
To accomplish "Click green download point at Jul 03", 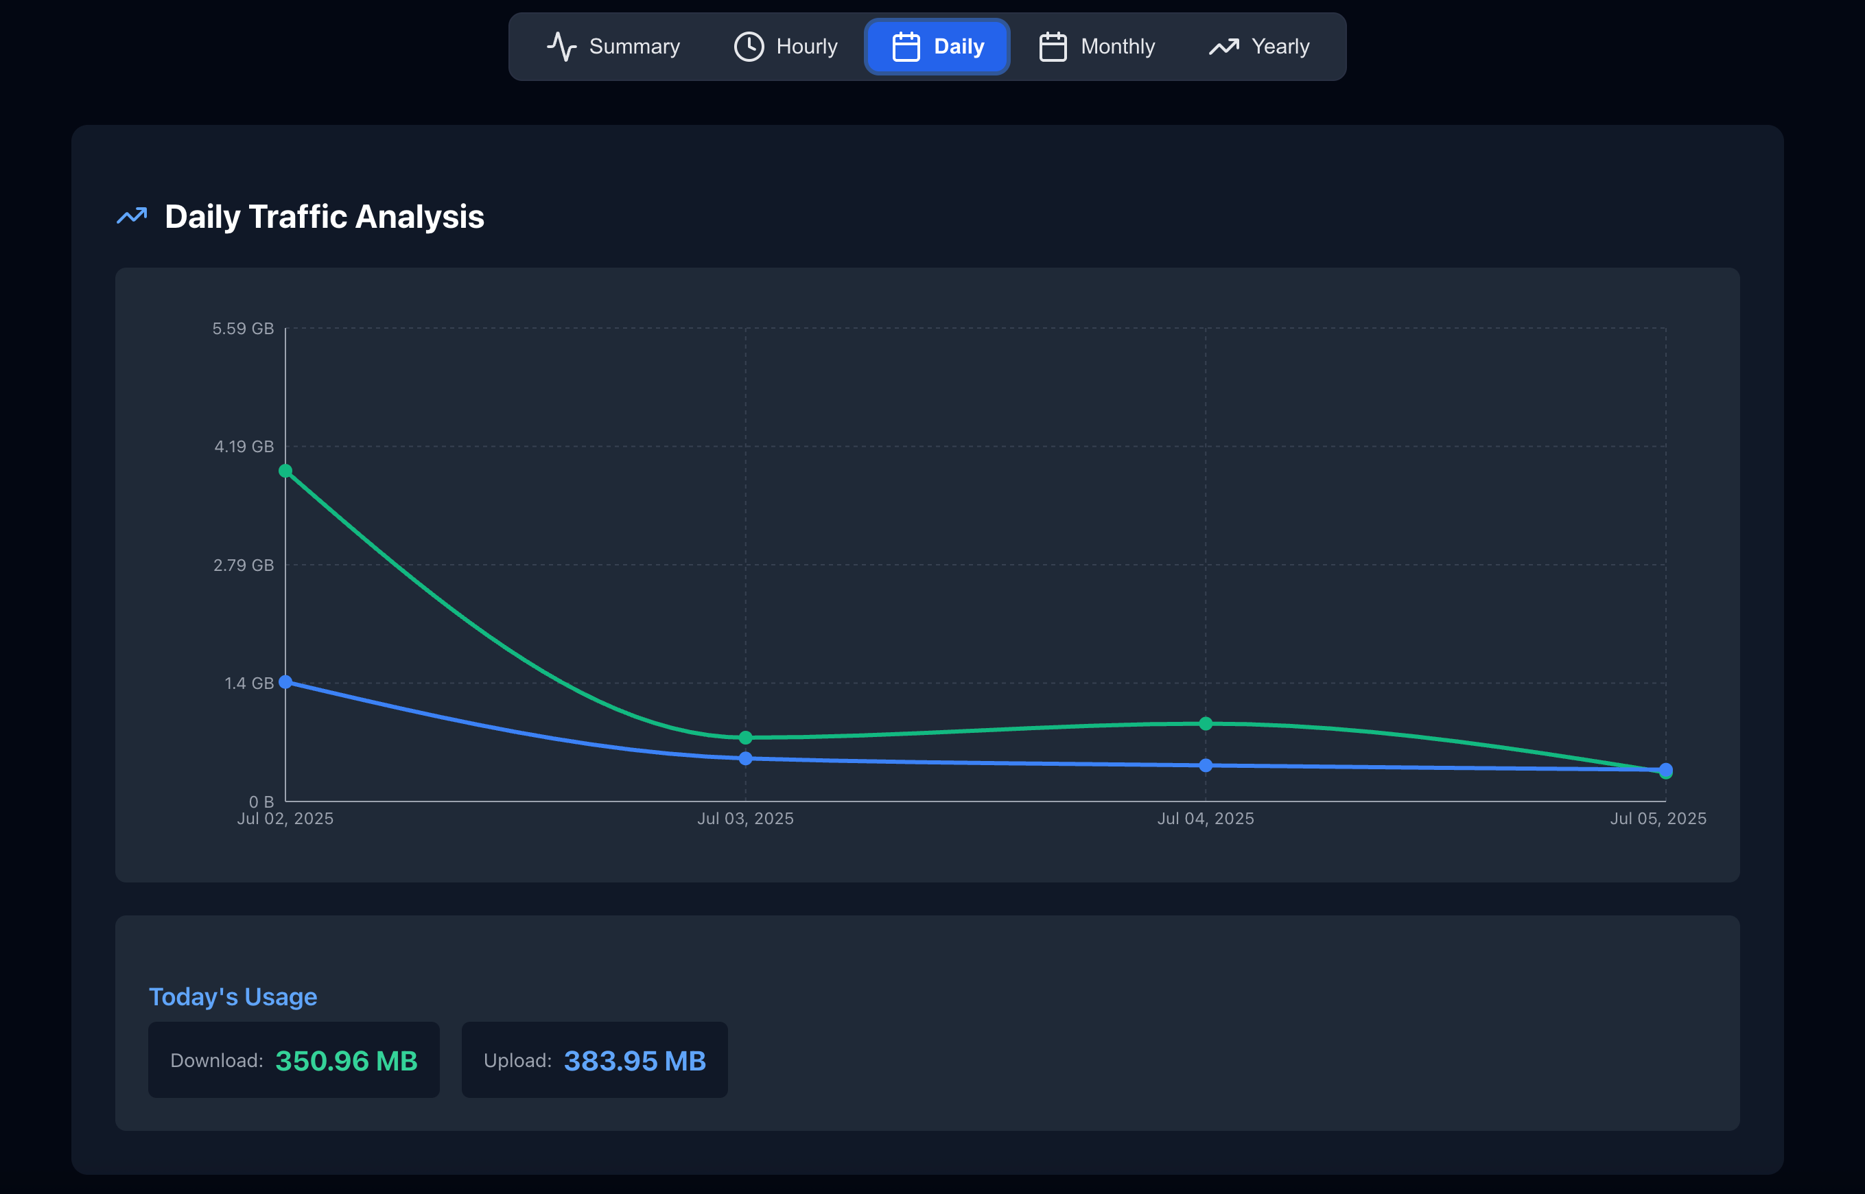I will [x=745, y=738].
